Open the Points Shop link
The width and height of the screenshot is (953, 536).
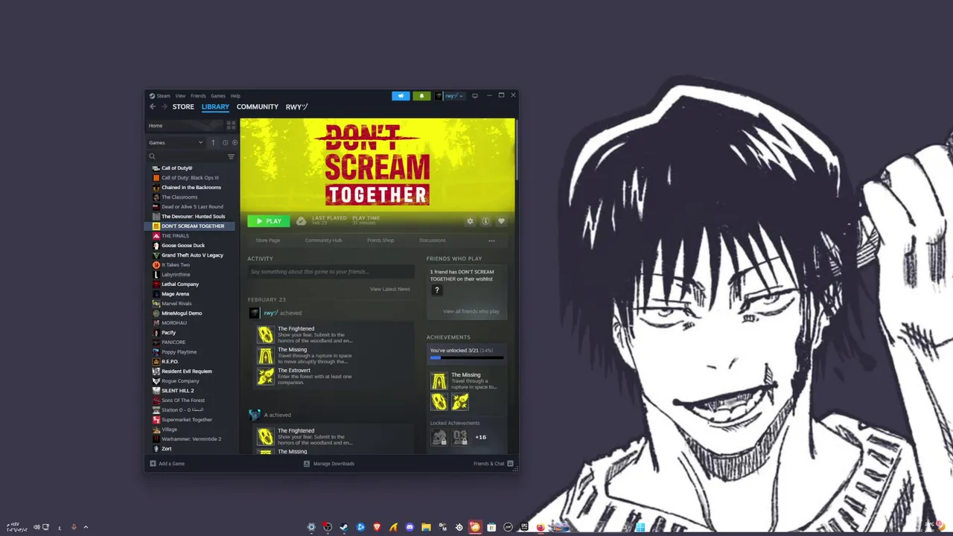380,240
